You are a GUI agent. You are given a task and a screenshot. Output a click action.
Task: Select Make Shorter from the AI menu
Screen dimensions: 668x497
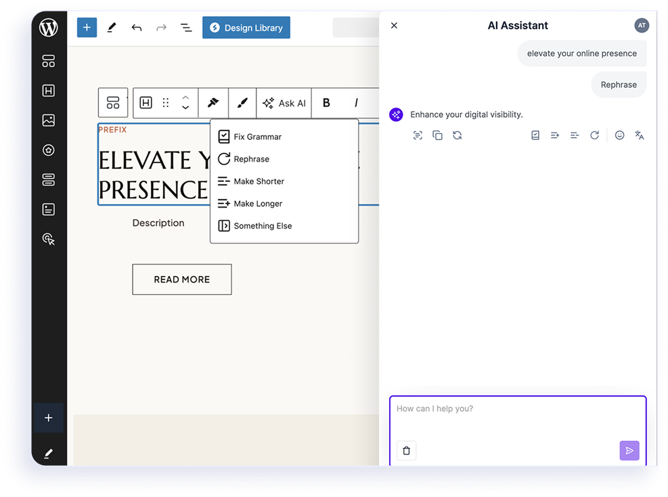[x=257, y=181]
